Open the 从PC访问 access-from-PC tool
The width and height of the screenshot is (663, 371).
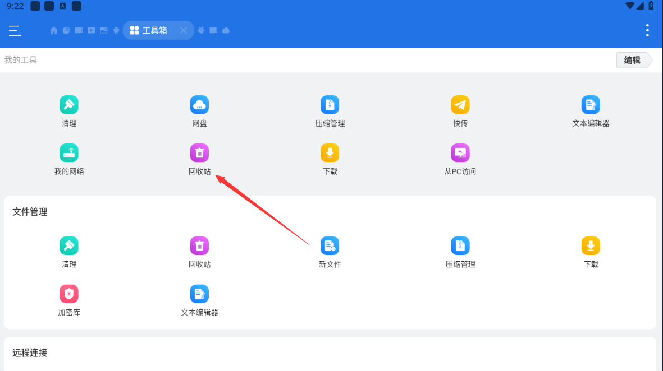tap(460, 152)
